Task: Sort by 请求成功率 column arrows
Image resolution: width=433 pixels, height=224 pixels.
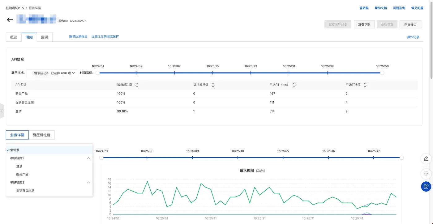Action: (x=137, y=85)
